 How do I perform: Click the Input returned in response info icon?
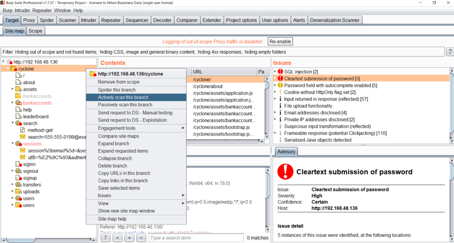(x=280, y=99)
